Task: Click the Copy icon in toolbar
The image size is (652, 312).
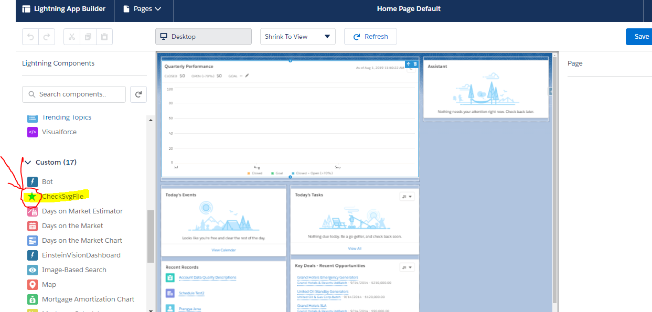Action: [x=88, y=37]
